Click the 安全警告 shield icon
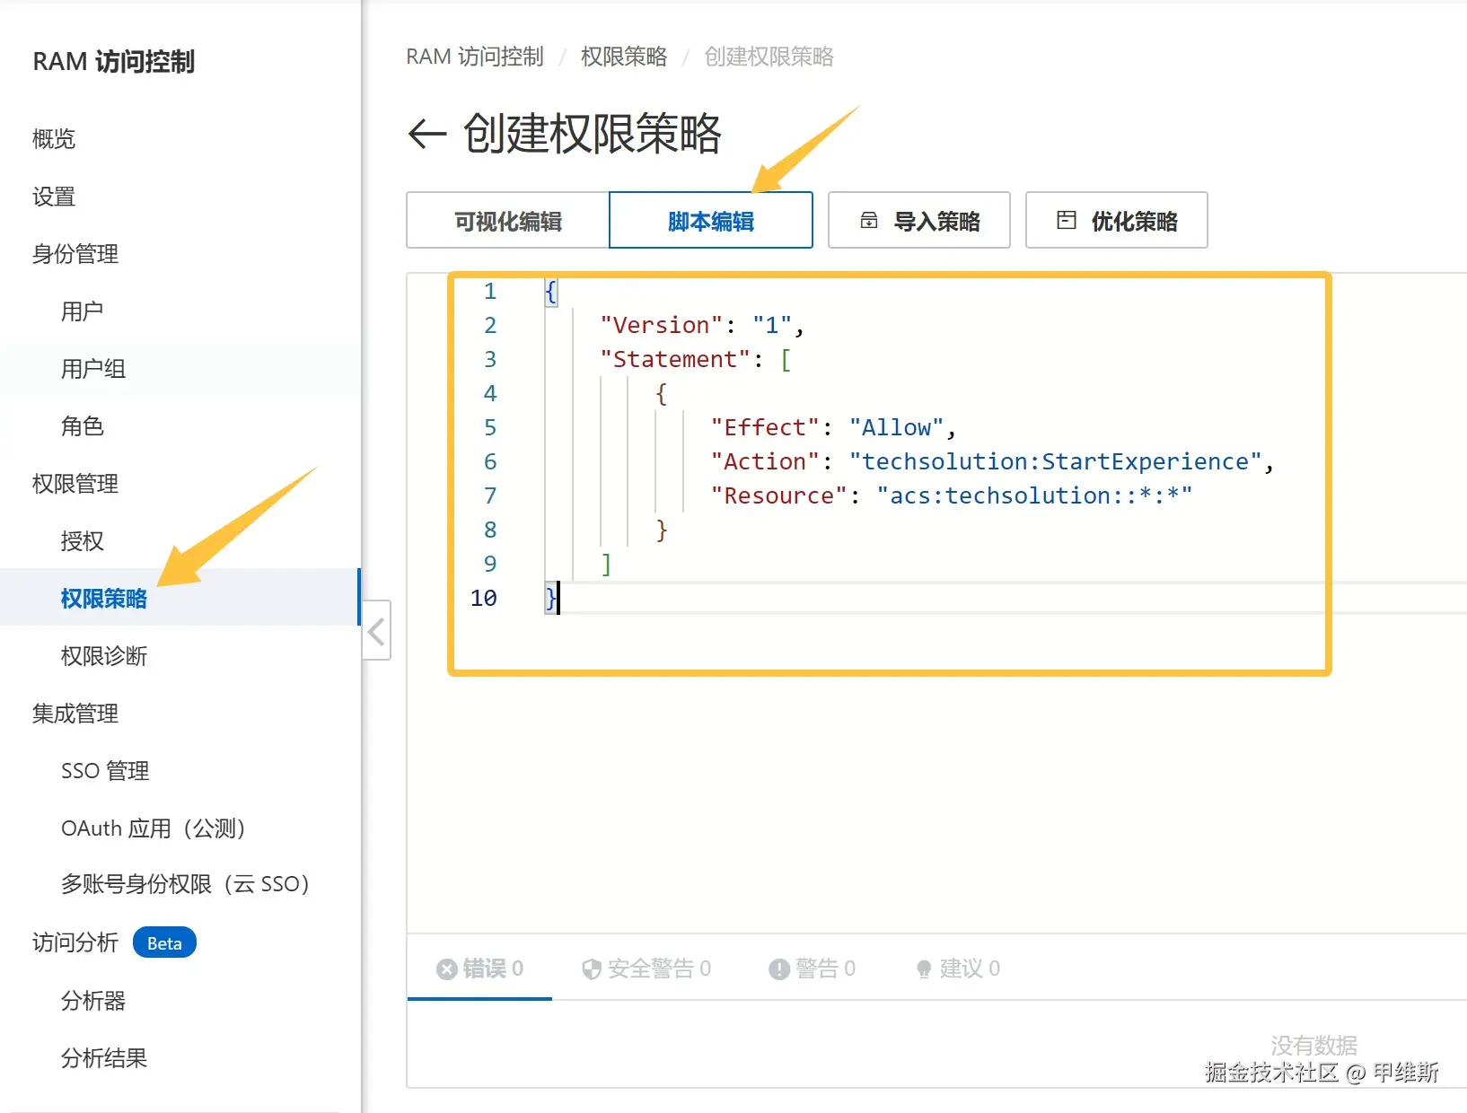This screenshot has width=1467, height=1113. tap(591, 969)
